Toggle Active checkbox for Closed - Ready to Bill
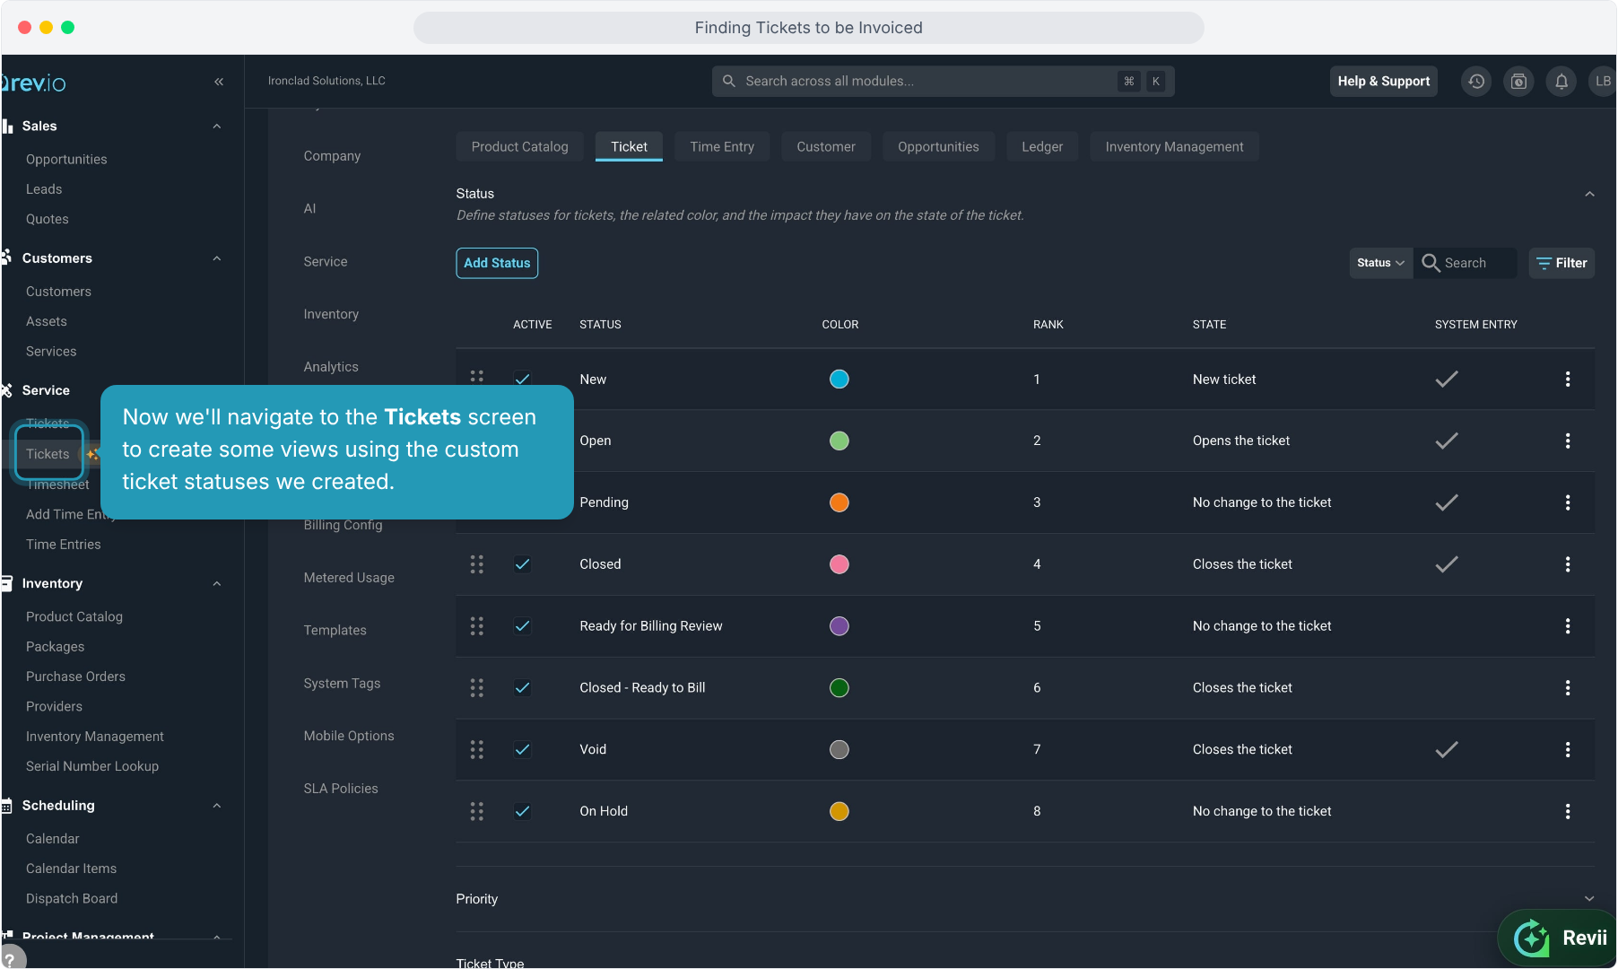The height and width of the screenshot is (969, 1618). pos(522,688)
